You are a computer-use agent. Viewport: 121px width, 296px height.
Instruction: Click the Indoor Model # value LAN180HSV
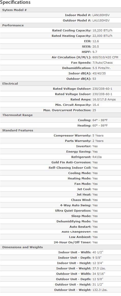pyautogui.click(x=101, y=15)
